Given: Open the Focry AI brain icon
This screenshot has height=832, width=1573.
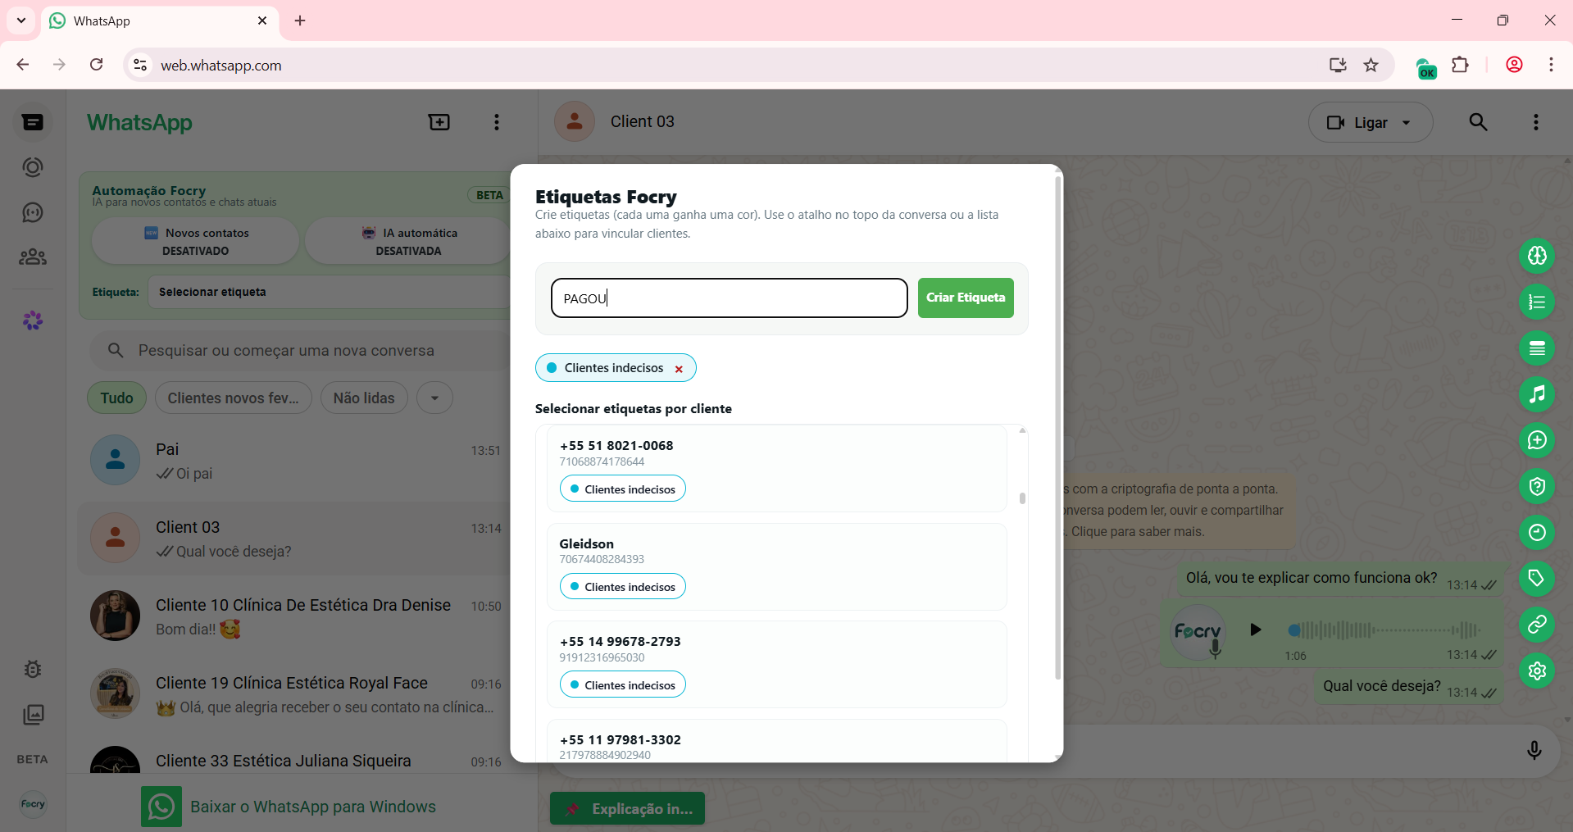Looking at the screenshot, I should [x=1537, y=256].
